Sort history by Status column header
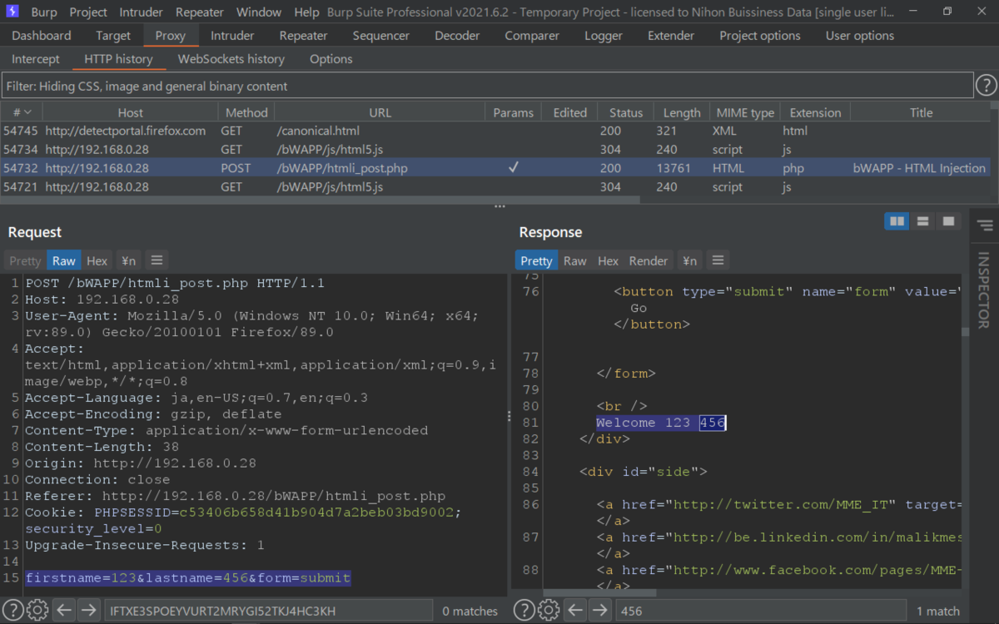This screenshot has width=999, height=624. point(626,112)
